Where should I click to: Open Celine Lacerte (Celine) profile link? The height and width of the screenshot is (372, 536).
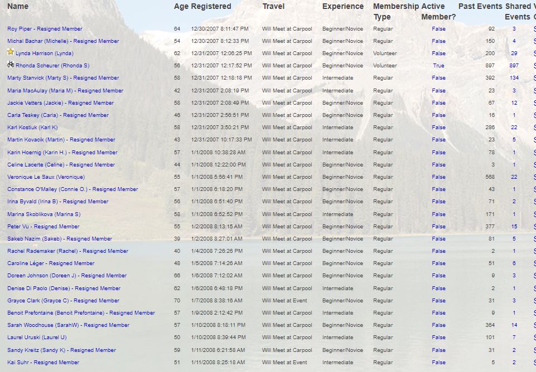(61, 165)
